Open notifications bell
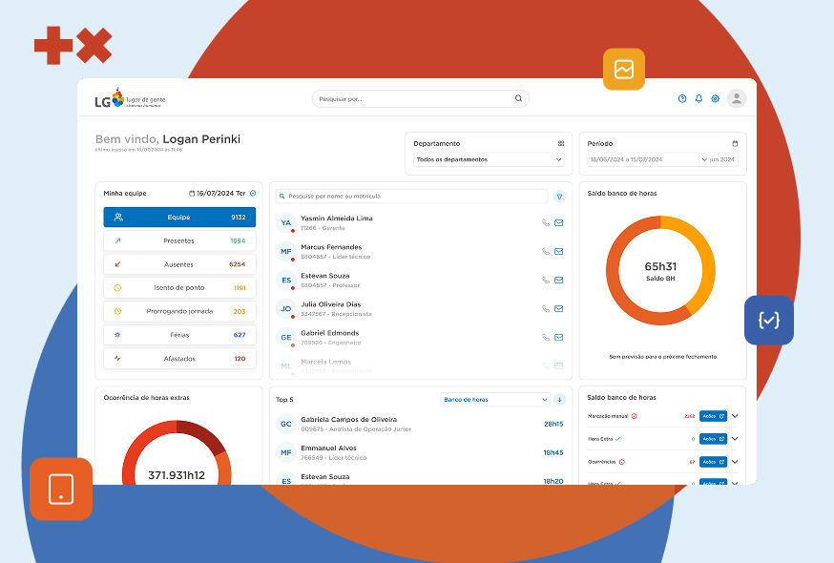Screen dimensions: 834x563 (698, 98)
